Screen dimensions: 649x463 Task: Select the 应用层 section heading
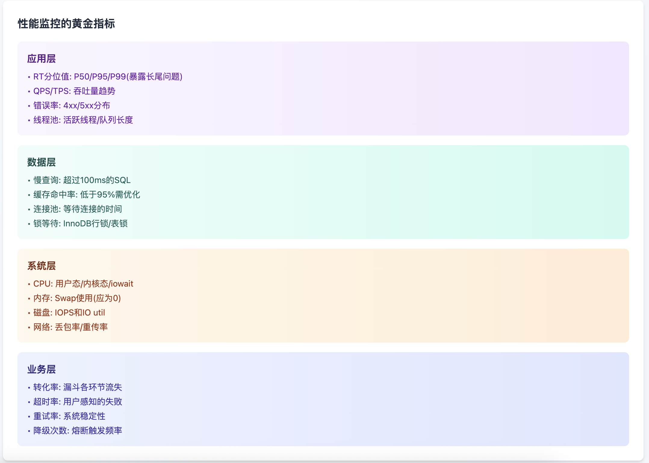coord(42,59)
